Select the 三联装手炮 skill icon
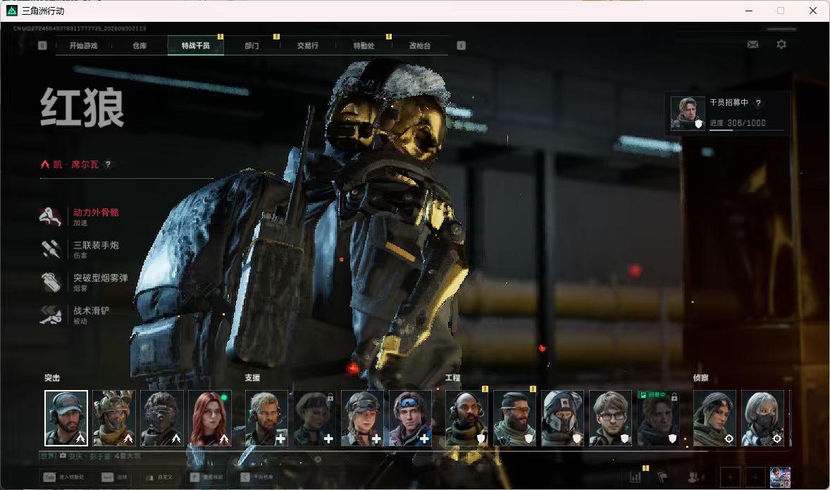This screenshot has width=830, height=490. 51,249
